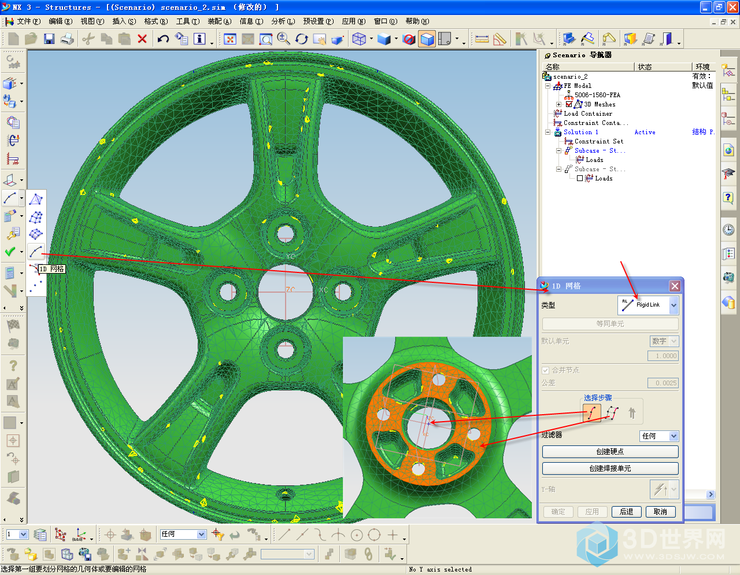The width and height of the screenshot is (740, 575).
Task: Close the 1D 网格 dialog
Action: coord(675,286)
